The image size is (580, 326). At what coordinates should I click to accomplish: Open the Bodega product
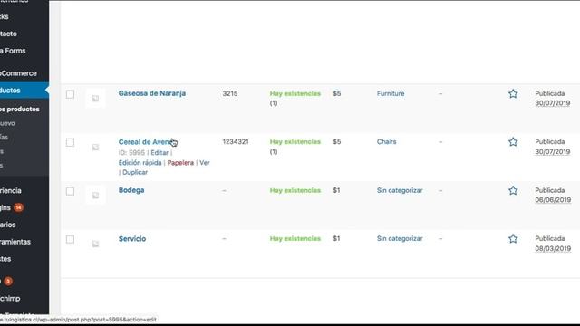pos(131,190)
